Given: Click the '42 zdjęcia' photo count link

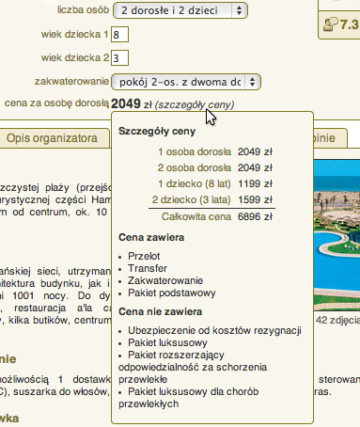Looking at the screenshot, I should tap(337, 321).
